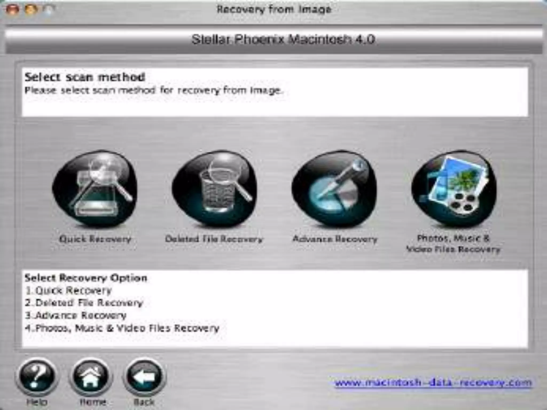Click Photos, Music & Video Files Recovery label
The height and width of the screenshot is (410, 547).
click(x=453, y=244)
